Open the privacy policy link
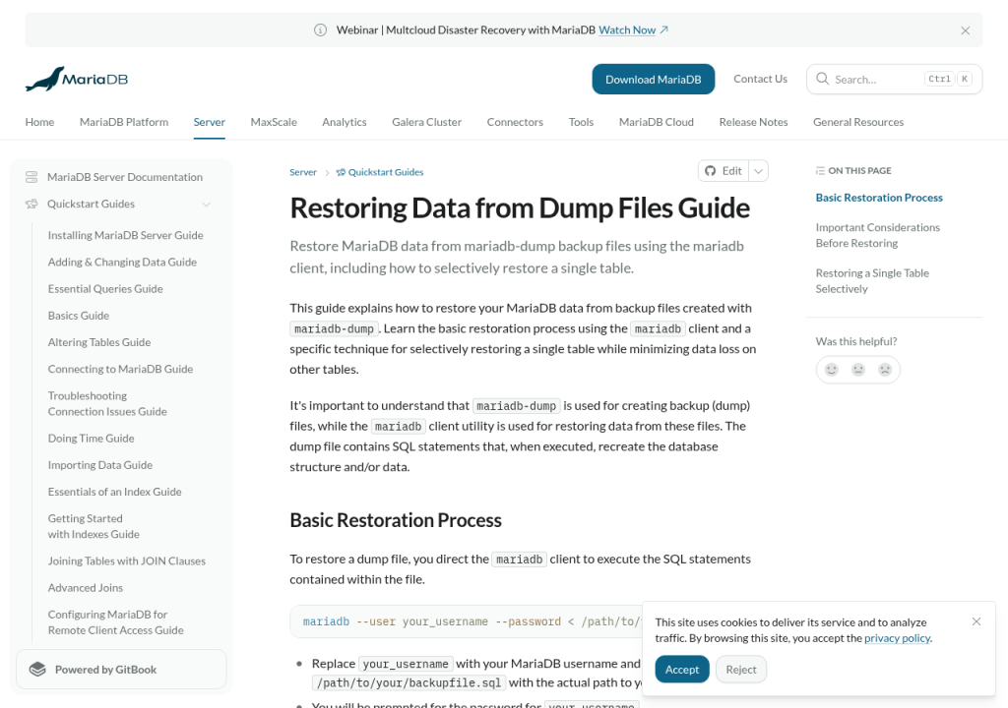 [x=897, y=638]
